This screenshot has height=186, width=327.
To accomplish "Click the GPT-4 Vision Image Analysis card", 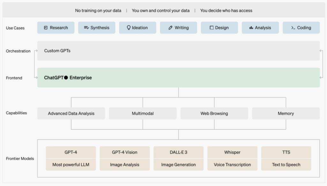I will click(x=125, y=158).
